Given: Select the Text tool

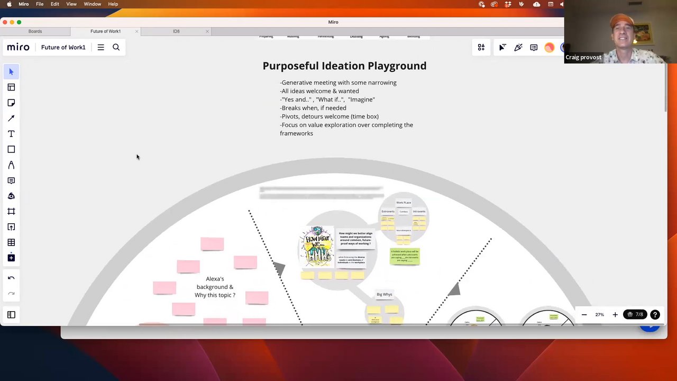Looking at the screenshot, I should point(11,134).
